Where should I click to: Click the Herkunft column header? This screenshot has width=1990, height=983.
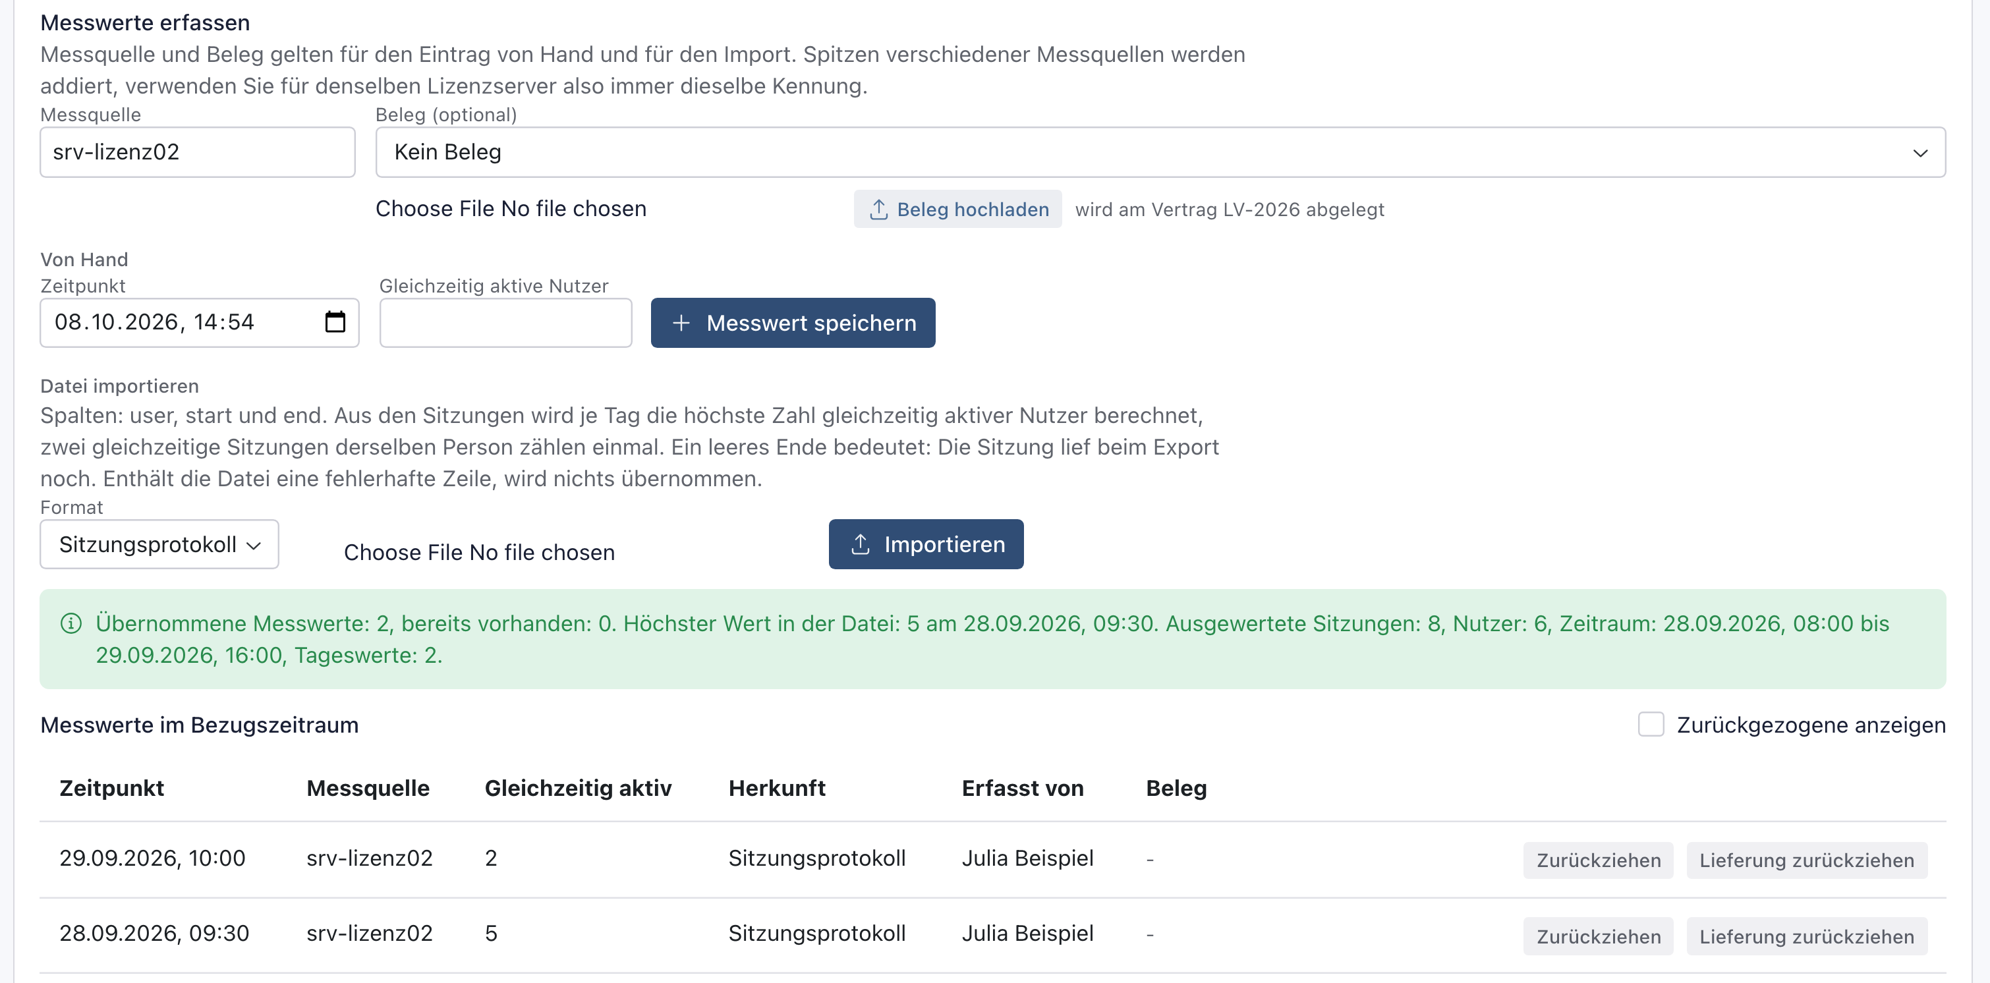pos(777,787)
